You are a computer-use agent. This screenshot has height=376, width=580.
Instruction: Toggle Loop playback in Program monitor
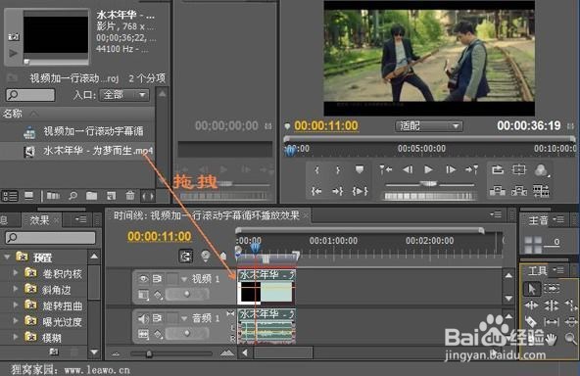pos(498,169)
